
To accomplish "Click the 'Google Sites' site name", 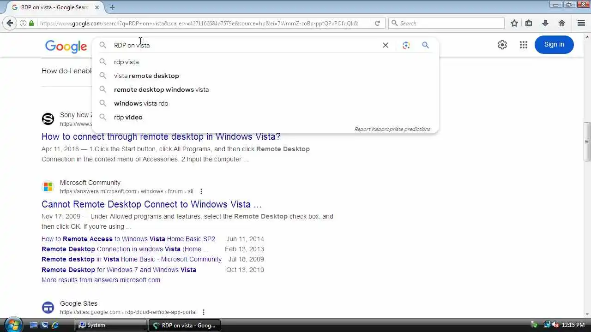I will (x=78, y=303).
